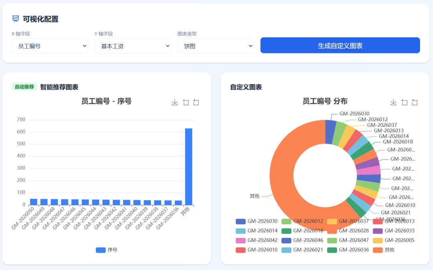
Task: Toggle GM-2026033 entry in the pie legend
Action: click(394, 231)
